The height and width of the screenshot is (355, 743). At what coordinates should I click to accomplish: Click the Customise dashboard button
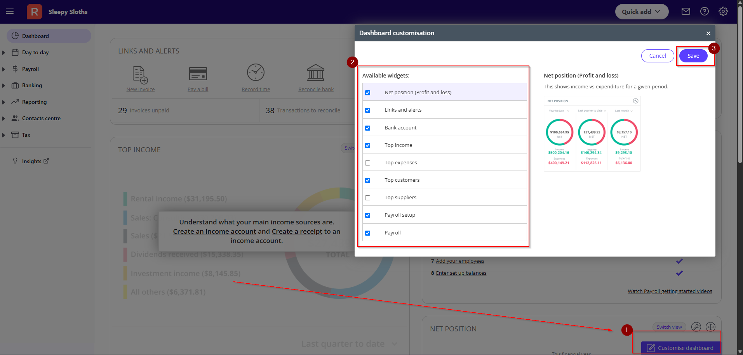tap(680, 348)
